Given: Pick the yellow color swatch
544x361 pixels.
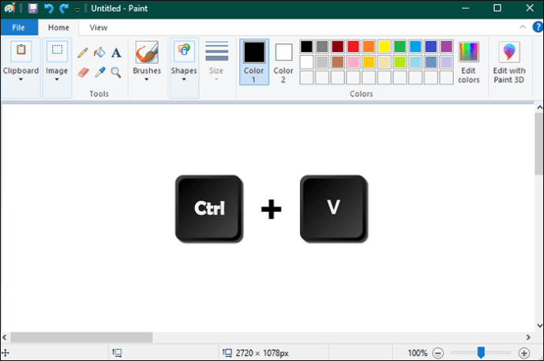Looking at the screenshot, I should pyautogui.click(x=385, y=46).
